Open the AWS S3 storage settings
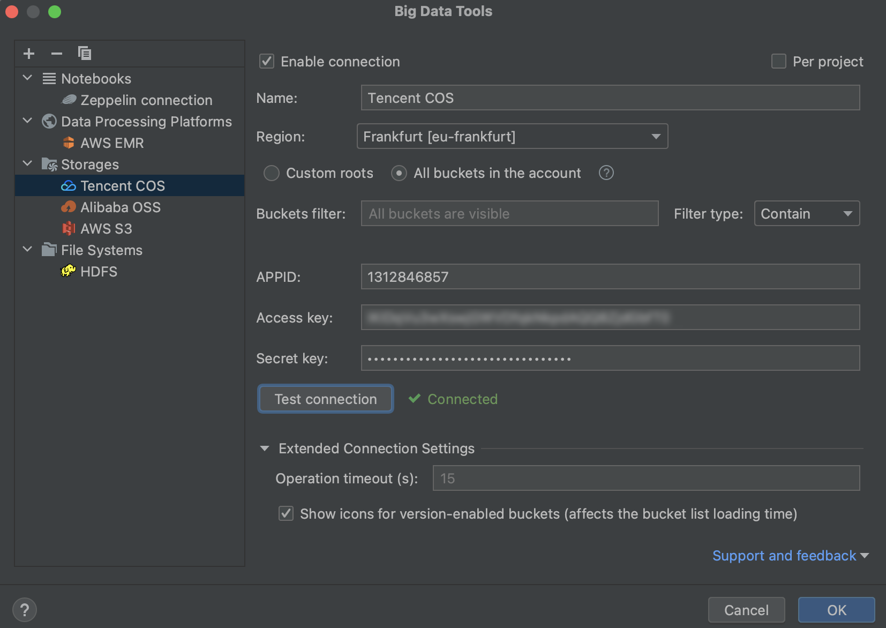The width and height of the screenshot is (886, 628). click(x=106, y=228)
